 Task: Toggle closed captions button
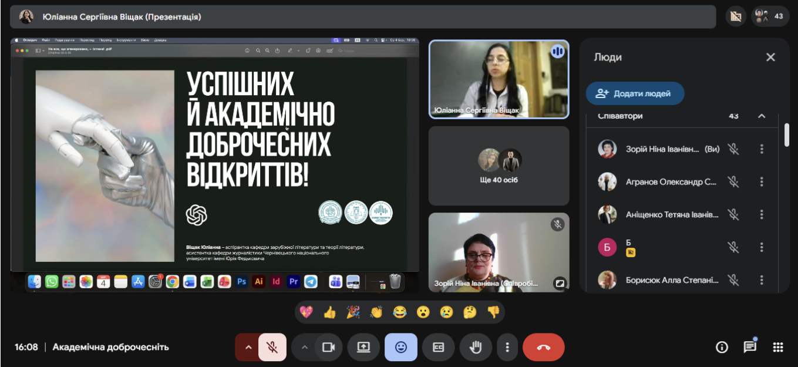tap(438, 347)
